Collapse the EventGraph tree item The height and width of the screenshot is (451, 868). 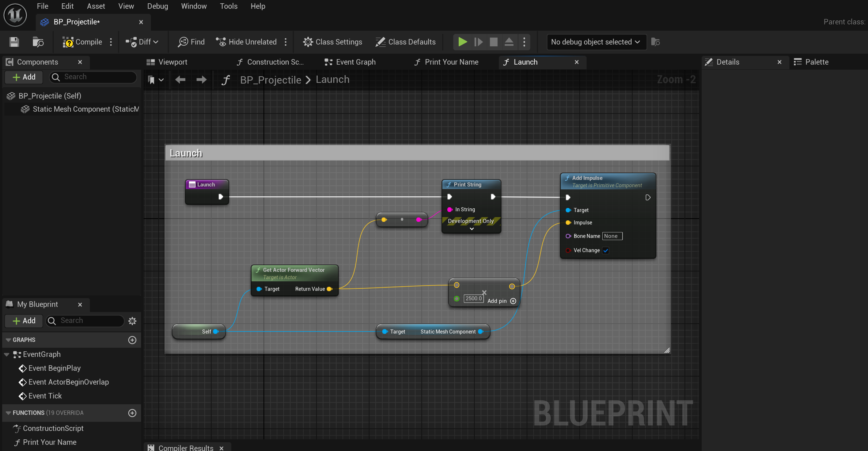(7, 354)
